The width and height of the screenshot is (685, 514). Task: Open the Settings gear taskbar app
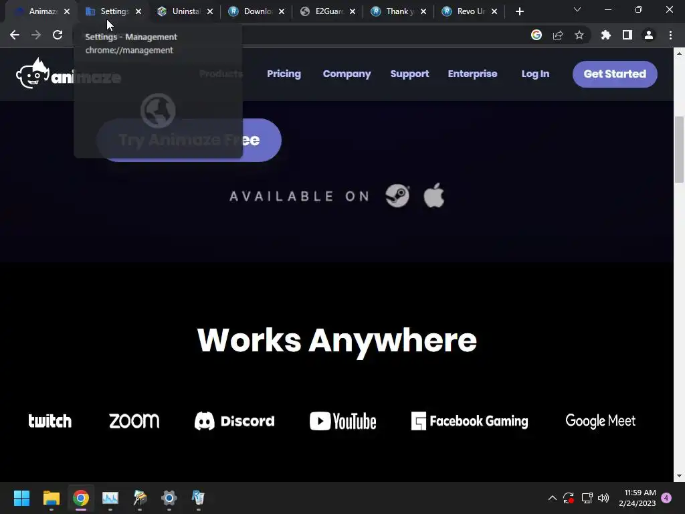click(169, 498)
